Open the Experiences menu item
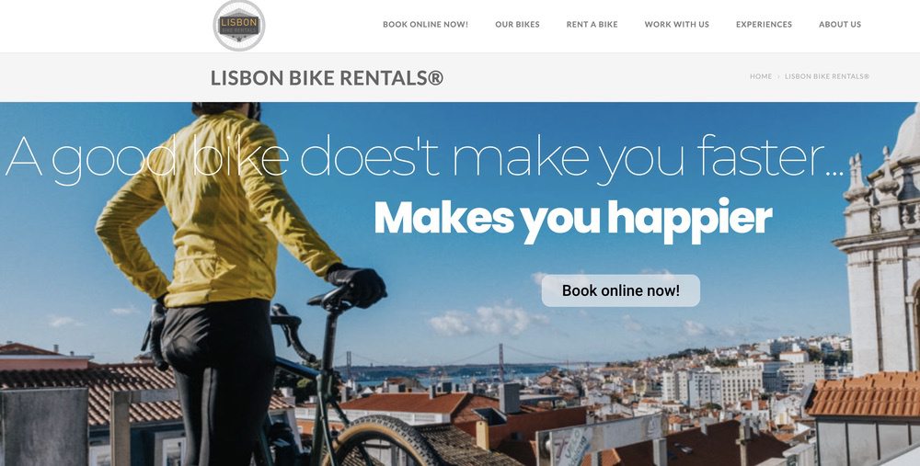This screenshot has height=466, width=920. [x=764, y=25]
